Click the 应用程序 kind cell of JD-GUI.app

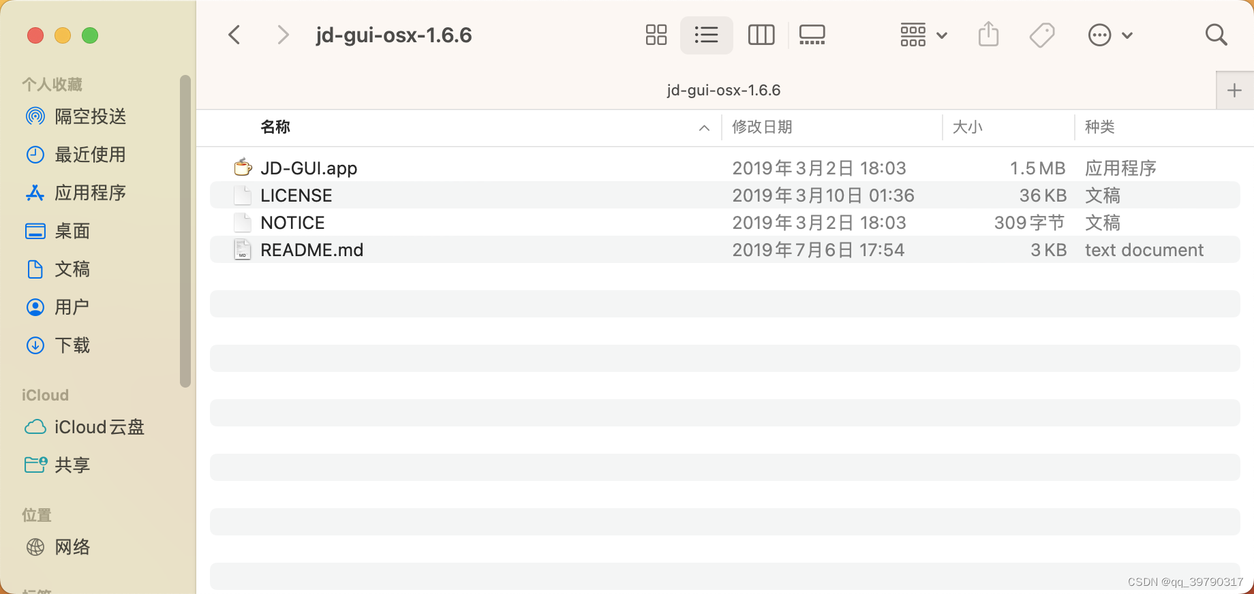tap(1120, 168)
